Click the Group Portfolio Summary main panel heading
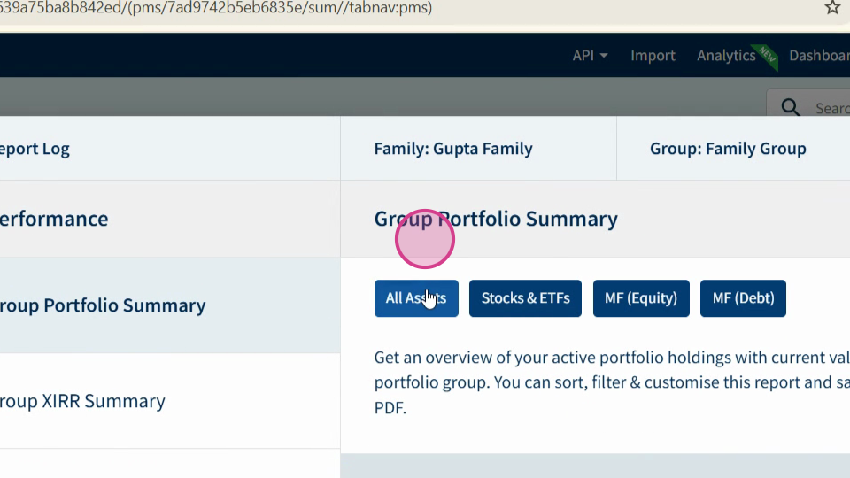 pyautogui.click(x=496, y=219)
